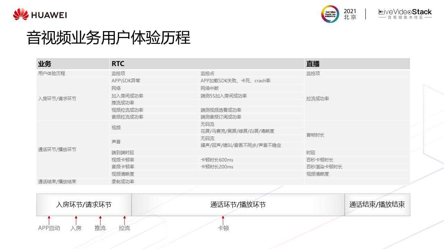Select the red arrow above 推流
The width and height of the screenshot is (444, 249).
[x=100, y=220]
